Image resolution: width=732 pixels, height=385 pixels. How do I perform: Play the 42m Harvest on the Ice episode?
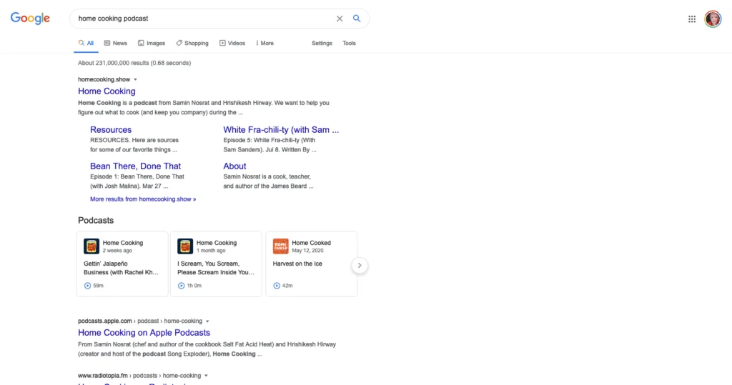277,286
